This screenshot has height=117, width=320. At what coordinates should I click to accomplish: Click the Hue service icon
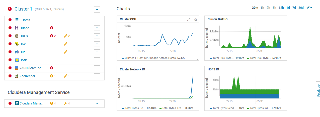17,52
